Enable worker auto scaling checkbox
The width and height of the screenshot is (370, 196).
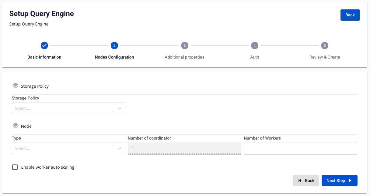tap(15, 167)
